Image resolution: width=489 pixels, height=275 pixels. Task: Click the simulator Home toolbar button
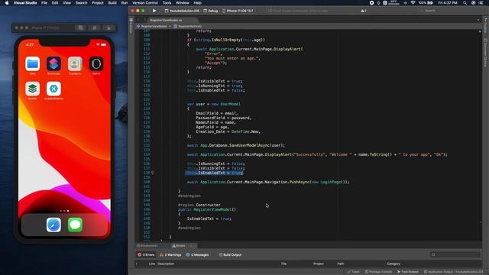click(x=95, y=27)
